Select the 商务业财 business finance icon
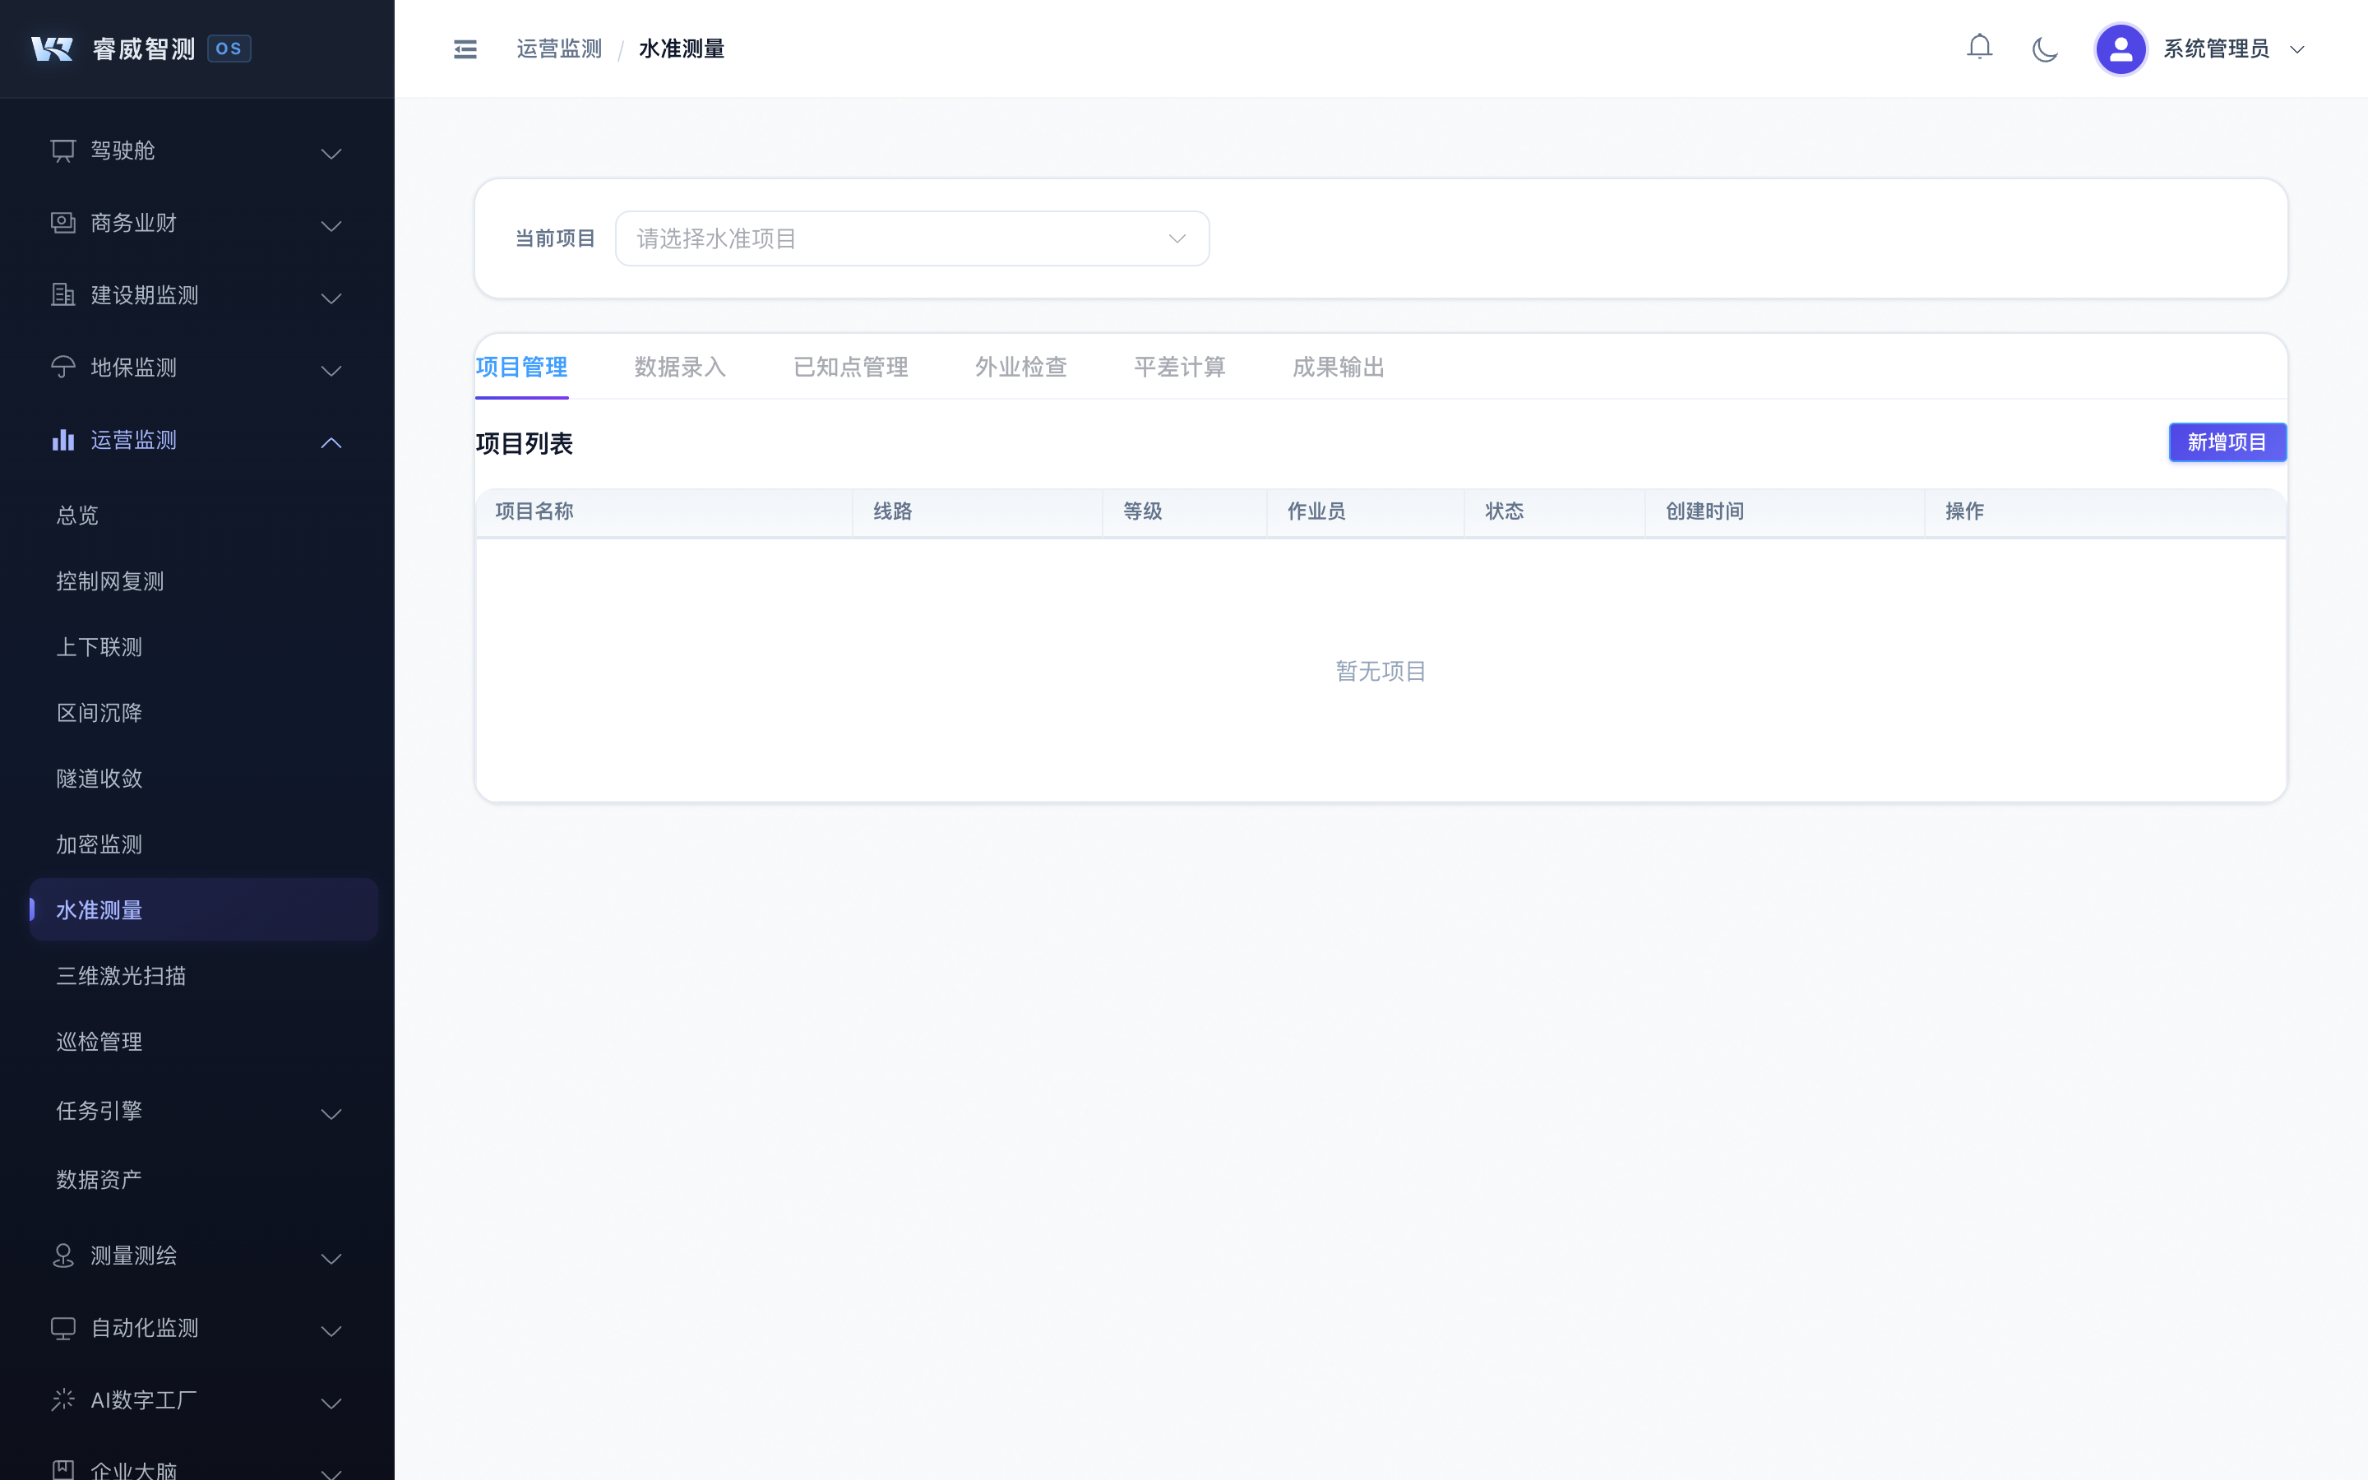This screenshot has height=1480, width=2368. (x=62, y=222)
